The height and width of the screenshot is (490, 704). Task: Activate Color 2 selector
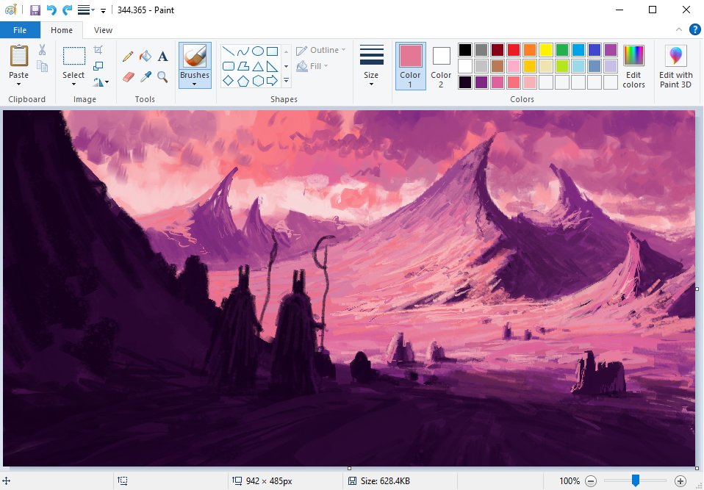point(441,65)
